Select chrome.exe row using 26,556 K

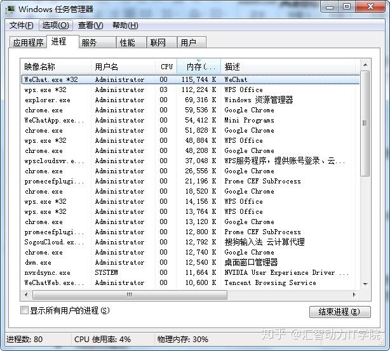[x=191, y=171]
